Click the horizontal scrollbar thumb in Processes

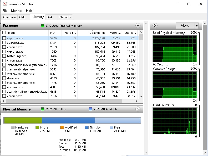64,101
